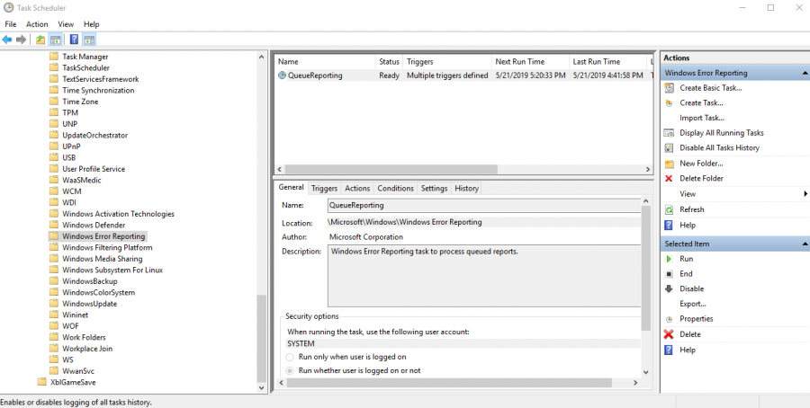Toggle the Show/Hide Action Pane toolbar icon
Screen dimensions: 810x408
point(89,40)
